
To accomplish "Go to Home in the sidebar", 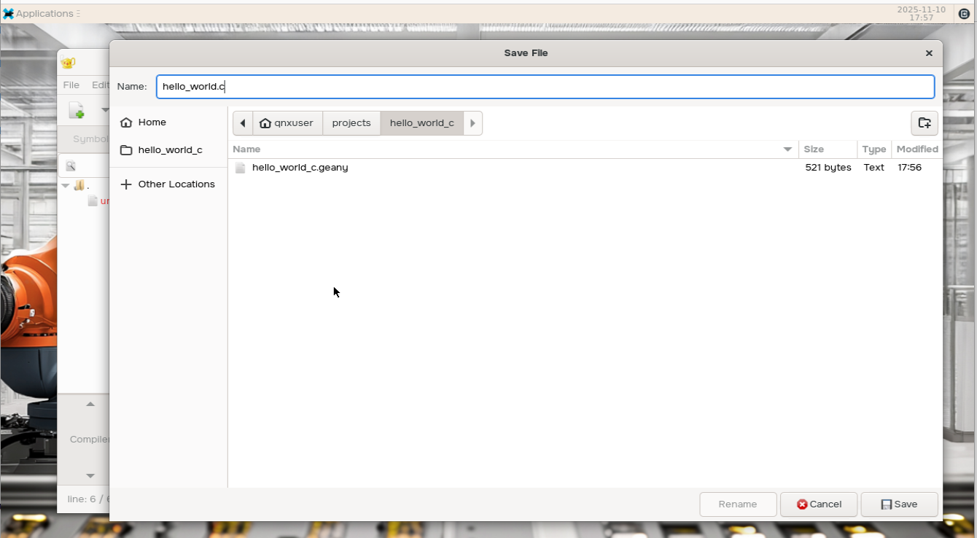I will click(152, 122).
